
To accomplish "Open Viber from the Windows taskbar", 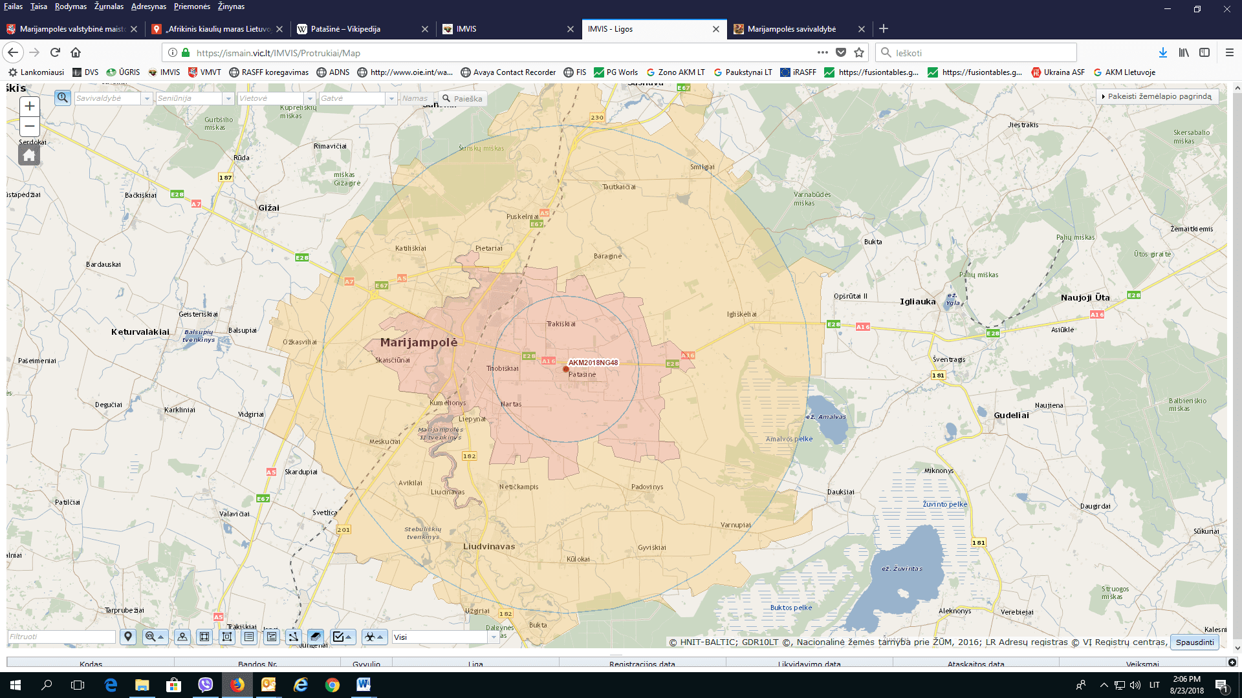I will pos(206,685).
